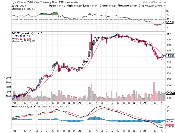Click the 60M volume axis label

pyautogui.click(x=8, y=87)
